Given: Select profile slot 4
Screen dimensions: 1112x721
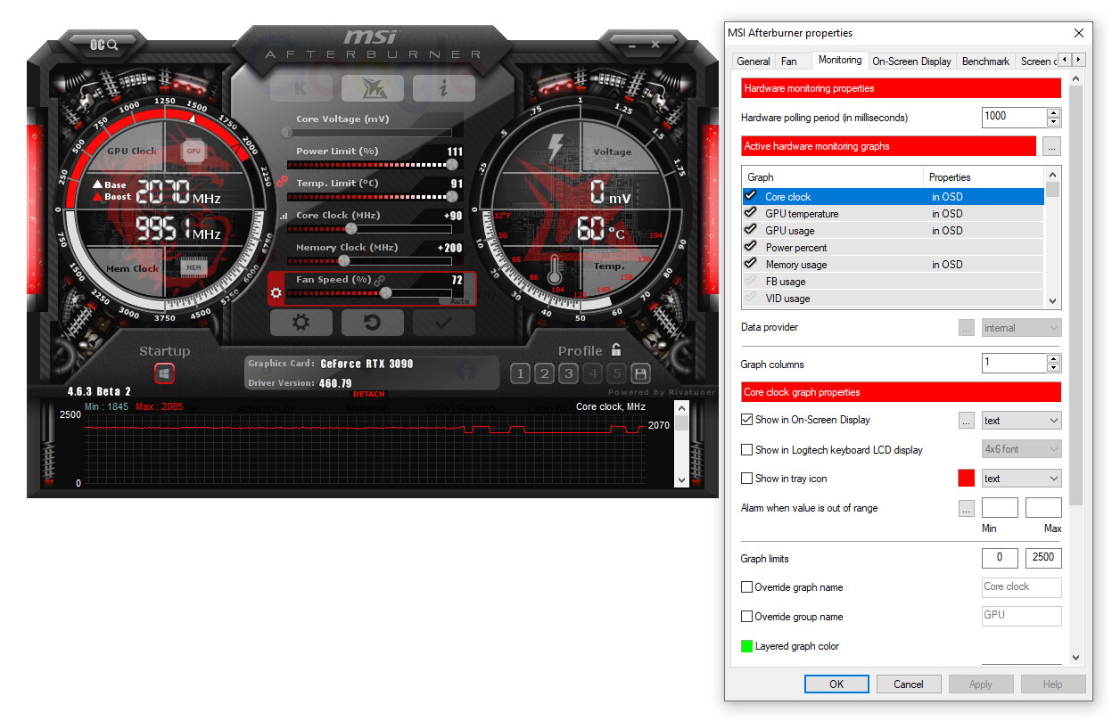Looking at the screenshot, I should (x=593, y=373).
